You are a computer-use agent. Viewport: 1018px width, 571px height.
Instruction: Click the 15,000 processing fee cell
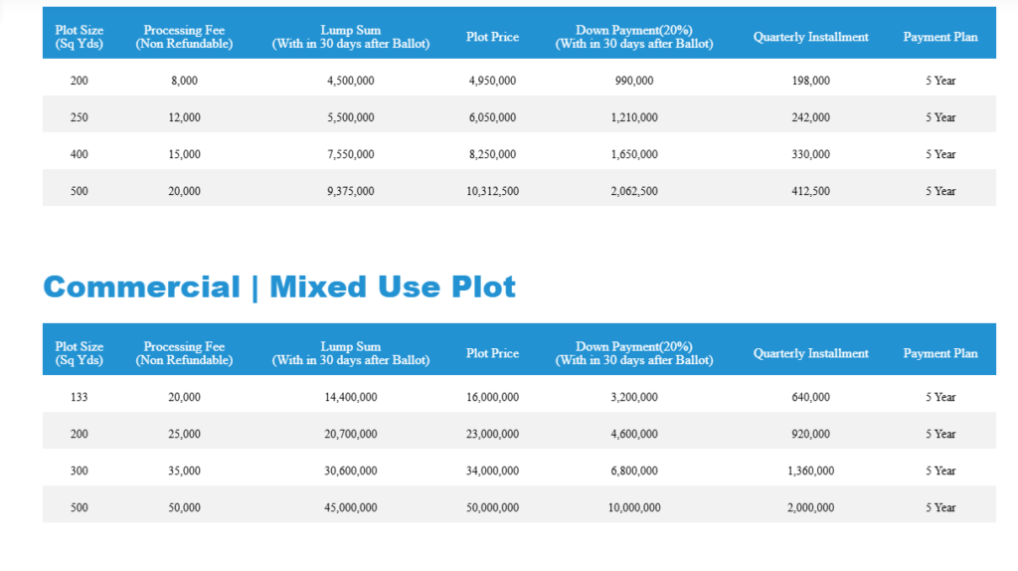tap(184, 154)
